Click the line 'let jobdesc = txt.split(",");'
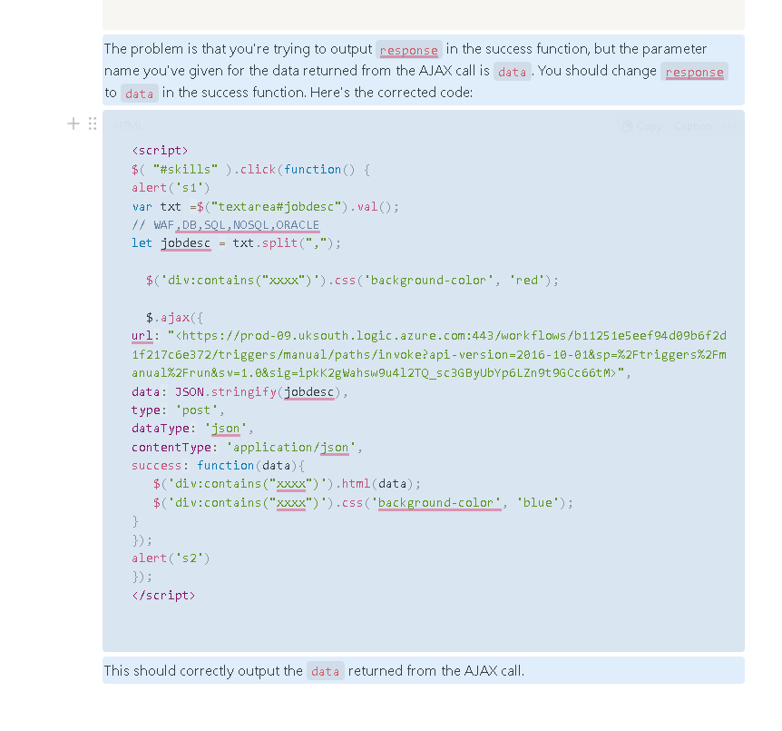The image size is (782, 731). point(236,243)
